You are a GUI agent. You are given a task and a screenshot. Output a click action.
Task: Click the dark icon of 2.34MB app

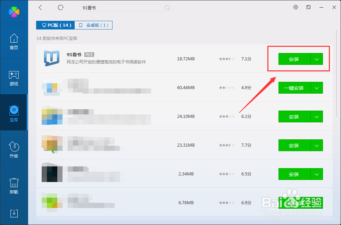pos(52,173)
